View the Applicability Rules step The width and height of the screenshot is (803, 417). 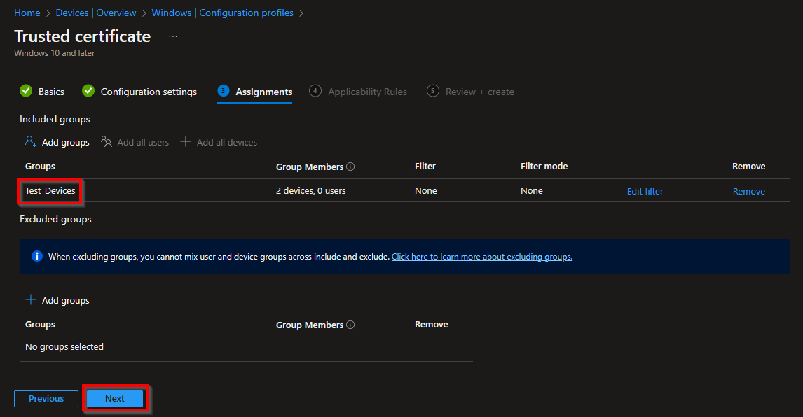[x=368, y=91]
